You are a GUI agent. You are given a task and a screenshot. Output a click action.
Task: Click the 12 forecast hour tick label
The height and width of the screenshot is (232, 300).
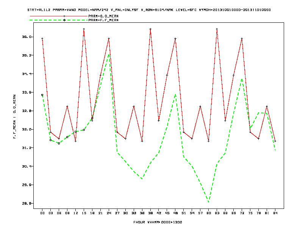click(76, 213)
